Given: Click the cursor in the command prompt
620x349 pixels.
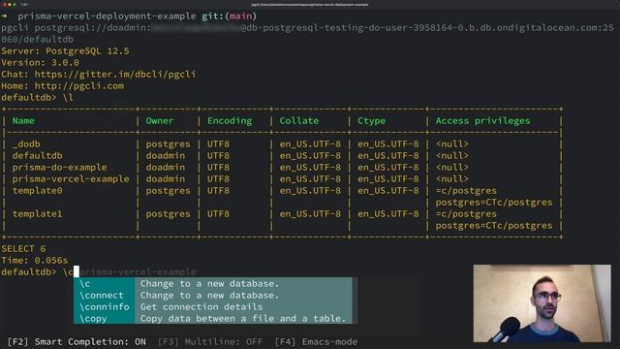Looking at the screenshot, I should [x=77, y=271].
